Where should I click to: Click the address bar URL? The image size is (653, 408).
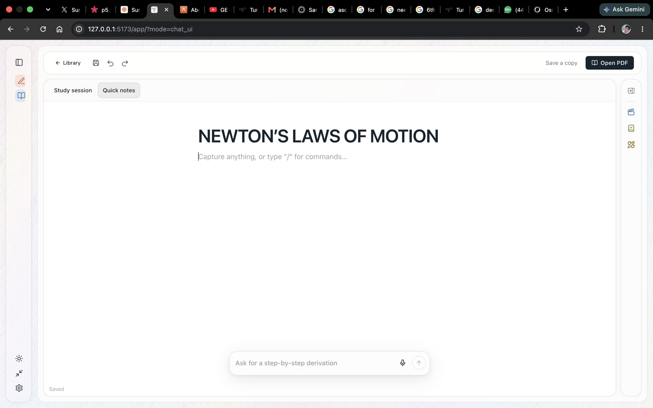click(140, 29)
